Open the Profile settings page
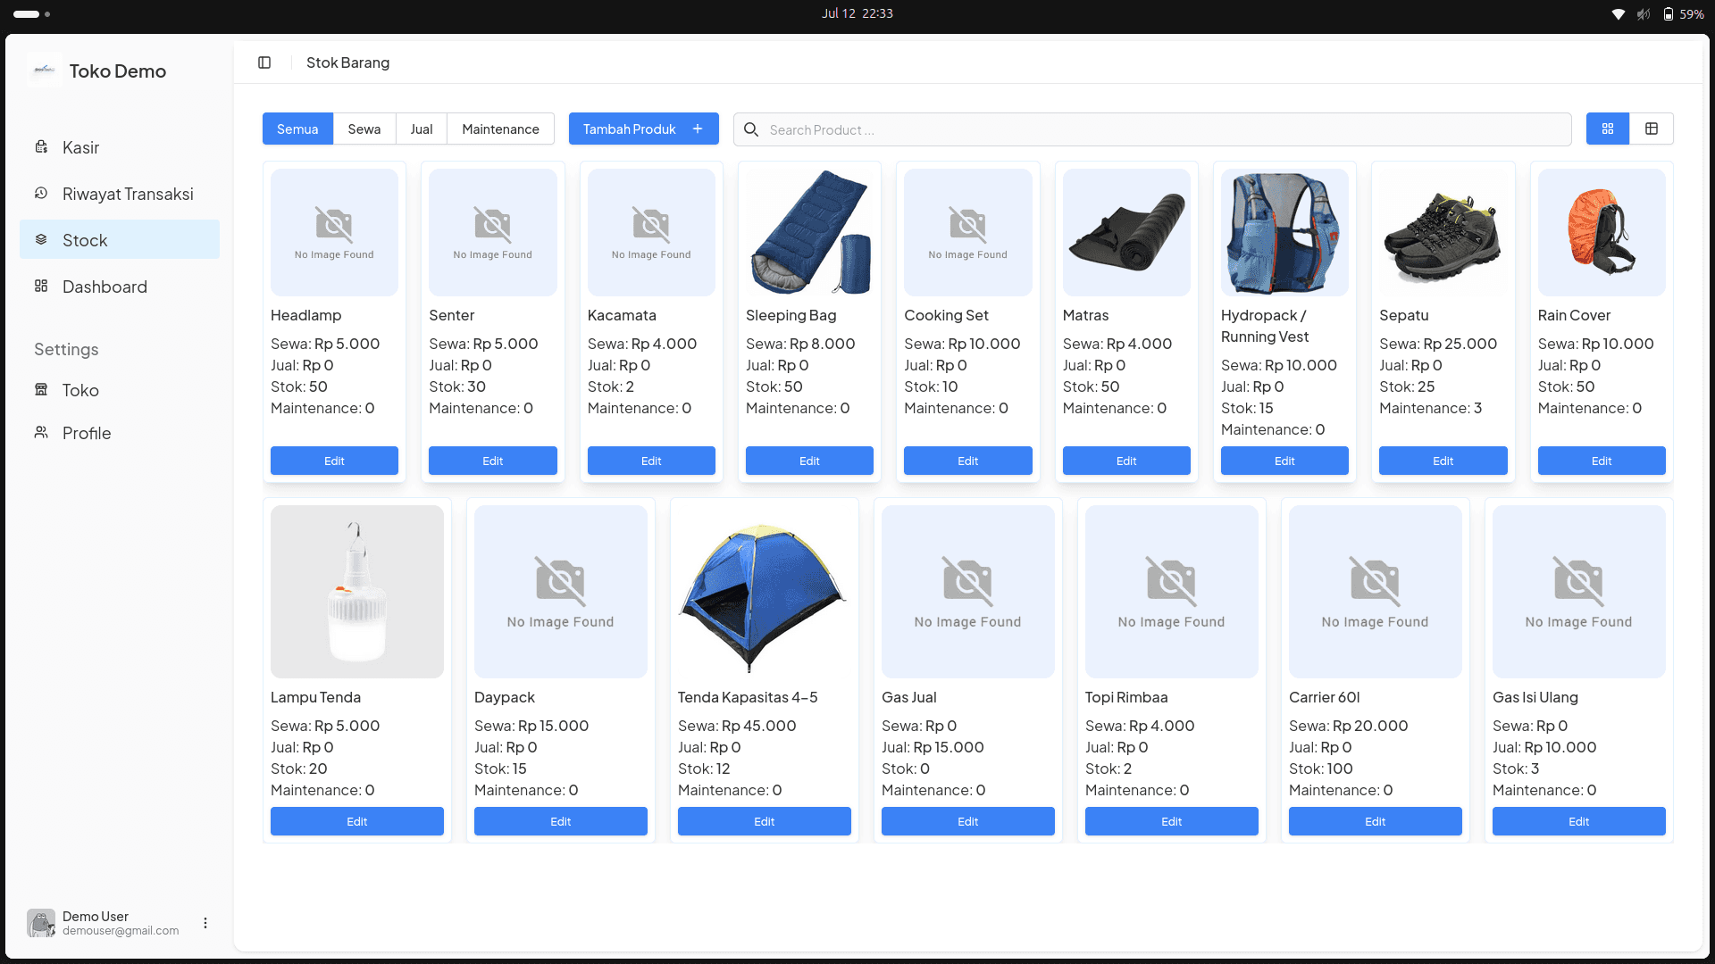The width and height of the screenshot is (1715, 964). click(85, 433)
